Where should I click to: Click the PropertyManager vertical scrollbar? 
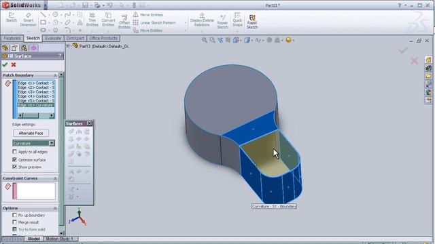click(x=61, y=154)
